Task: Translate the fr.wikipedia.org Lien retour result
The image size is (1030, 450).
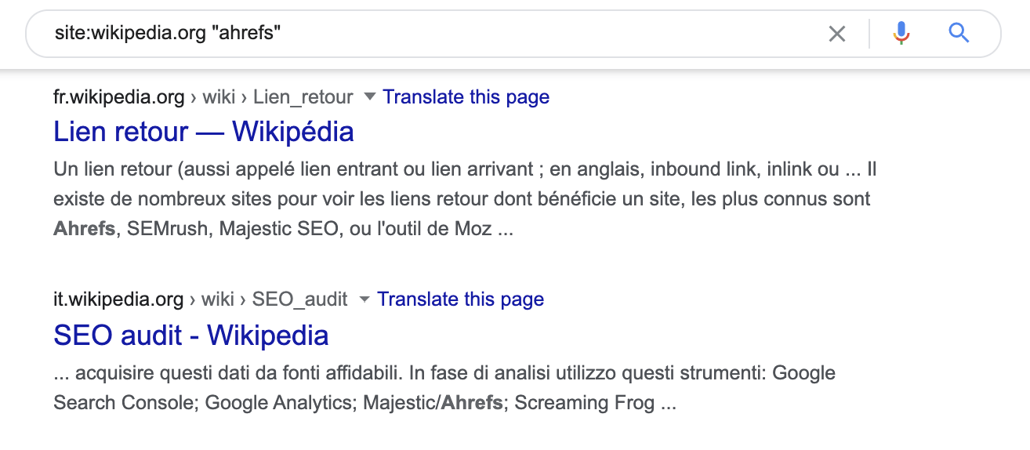Action: (466, 97)
